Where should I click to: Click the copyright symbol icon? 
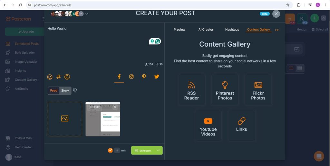(67, 77)
